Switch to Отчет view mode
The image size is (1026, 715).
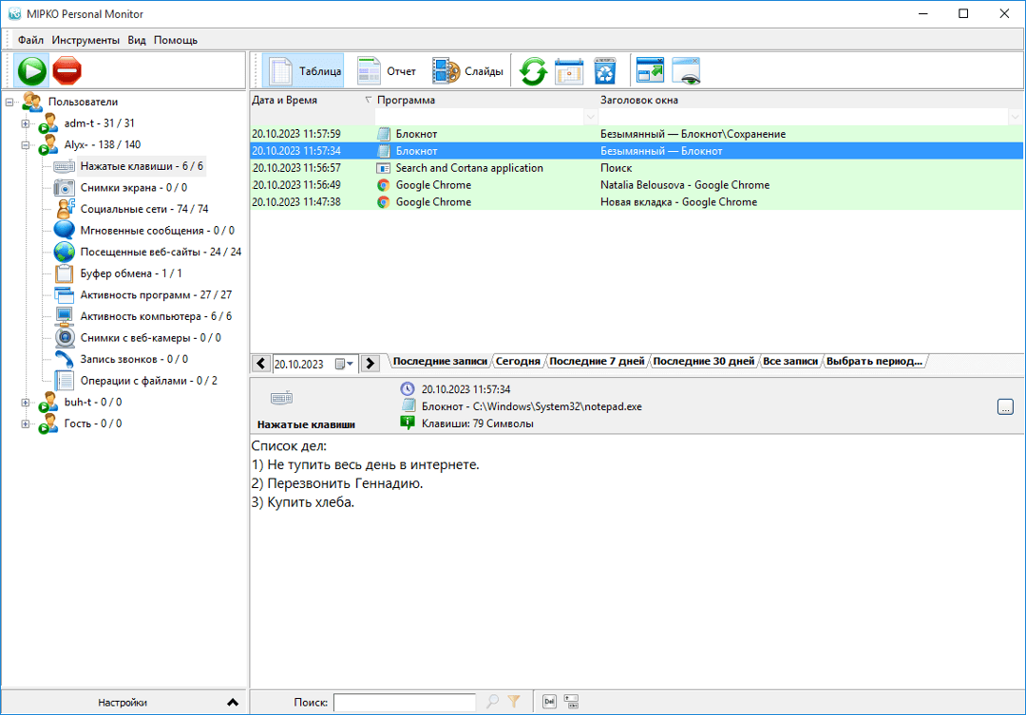[x=387, y=71]
